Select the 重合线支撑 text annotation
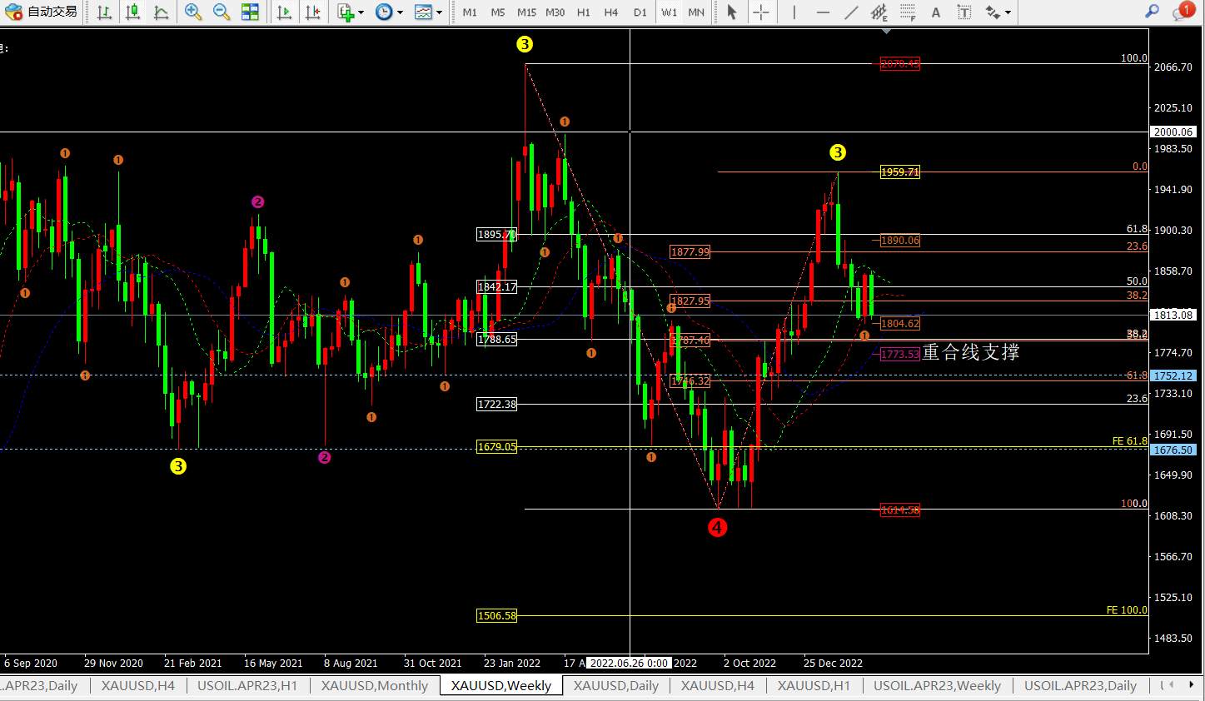Screen dimensions: 1205x701 (971, 352)
